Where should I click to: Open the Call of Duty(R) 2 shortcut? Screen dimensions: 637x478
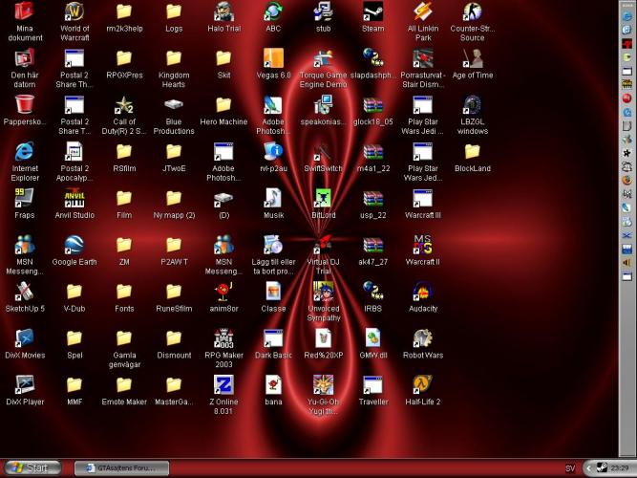click(x=124, y=104)
